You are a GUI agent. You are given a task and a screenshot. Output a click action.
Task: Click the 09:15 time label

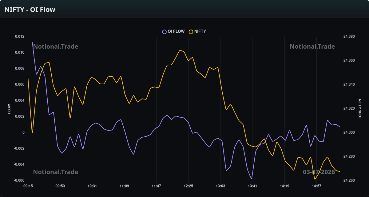point(28,186)
